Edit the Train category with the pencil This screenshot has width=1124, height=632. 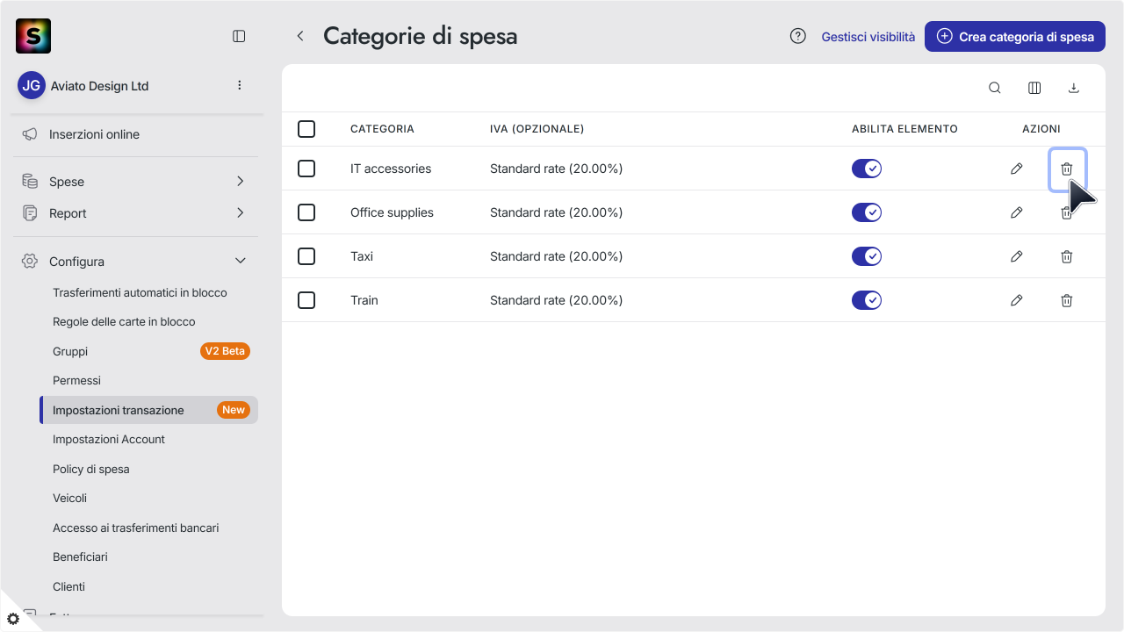tap(1017, 300)
